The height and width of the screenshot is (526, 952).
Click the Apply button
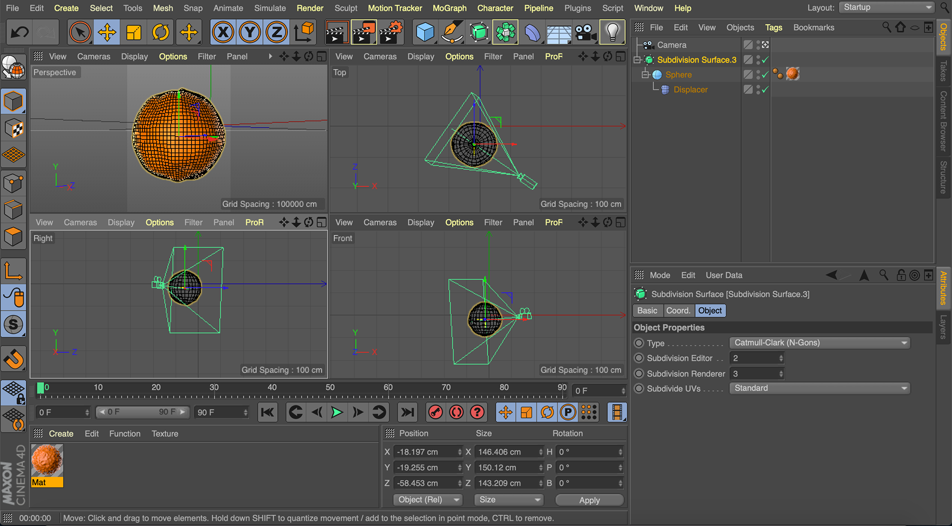(589, 500)
